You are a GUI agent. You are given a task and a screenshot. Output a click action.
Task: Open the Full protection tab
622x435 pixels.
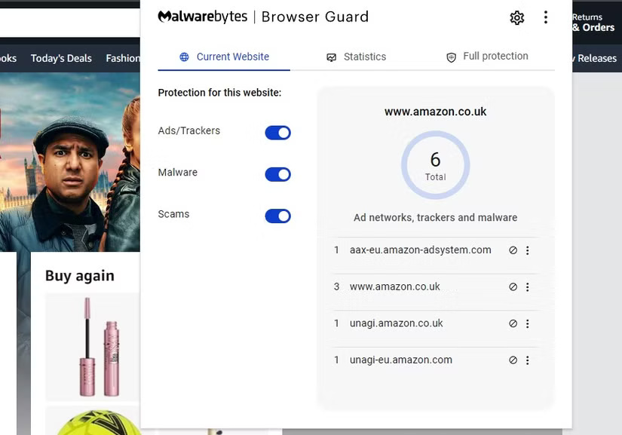click(495, 56)
